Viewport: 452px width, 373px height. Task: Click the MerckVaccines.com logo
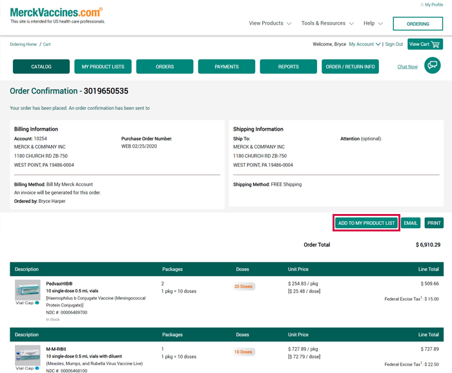pyautogui.click(x=56, y=12)
